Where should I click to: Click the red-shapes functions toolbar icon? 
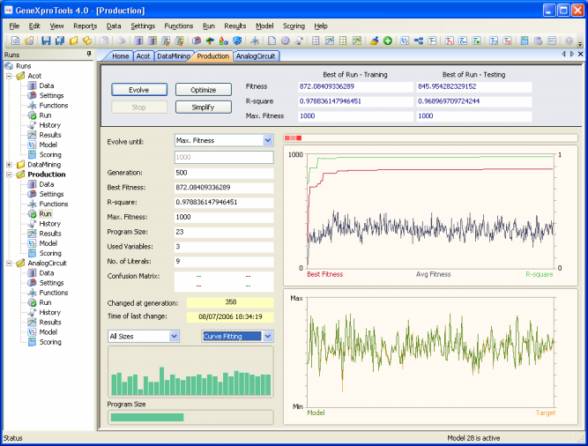coord(224,41)
